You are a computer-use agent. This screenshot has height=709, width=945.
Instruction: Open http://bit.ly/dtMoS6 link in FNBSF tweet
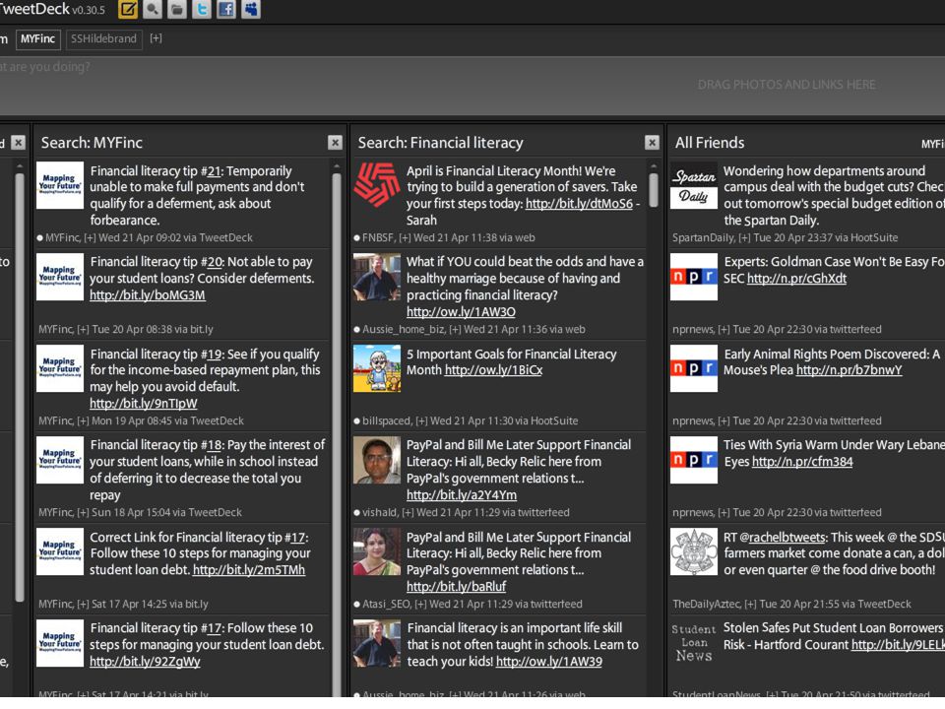point(579,204)
